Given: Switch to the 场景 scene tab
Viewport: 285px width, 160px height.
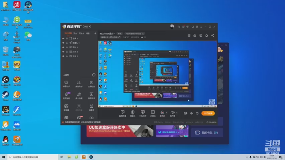Looking at the screenshot, I should coord(88,33).
